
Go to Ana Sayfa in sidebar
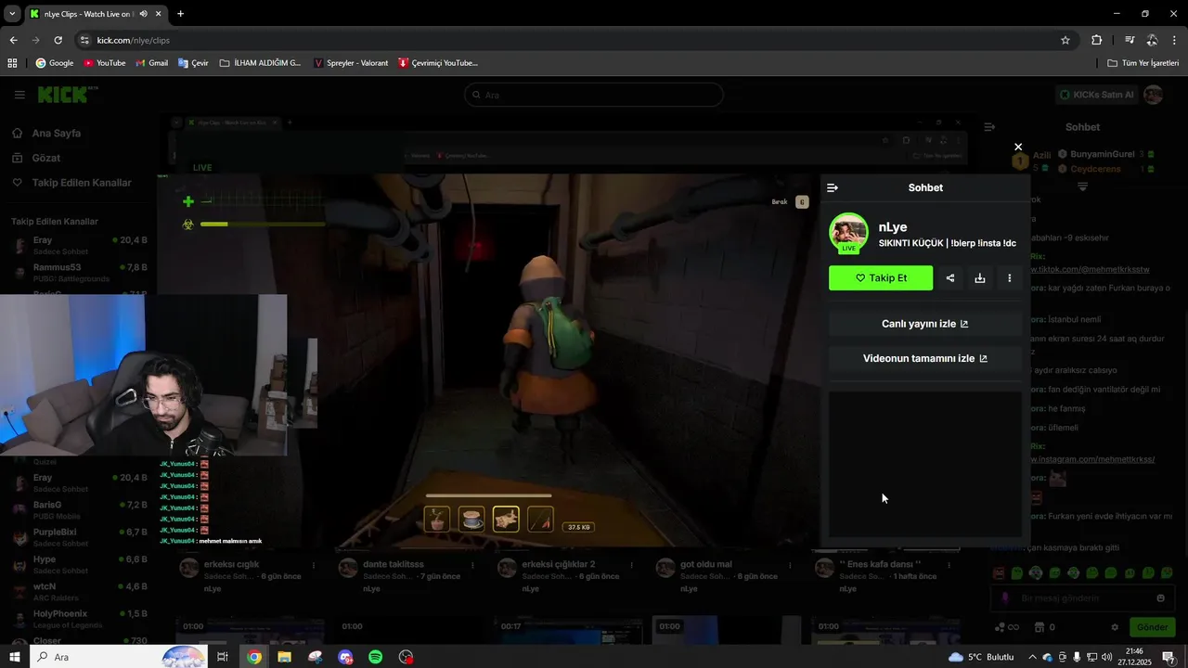click(x=56, y=133)
